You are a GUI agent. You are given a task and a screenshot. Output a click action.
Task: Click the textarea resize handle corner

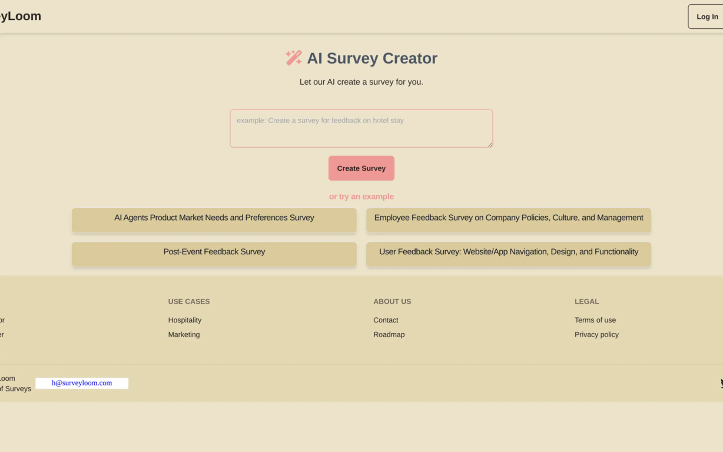(x=490, y=145)
